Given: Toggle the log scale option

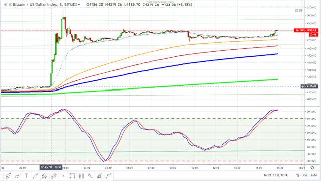Looking at the screenshot, I should [x=305, y=175].
